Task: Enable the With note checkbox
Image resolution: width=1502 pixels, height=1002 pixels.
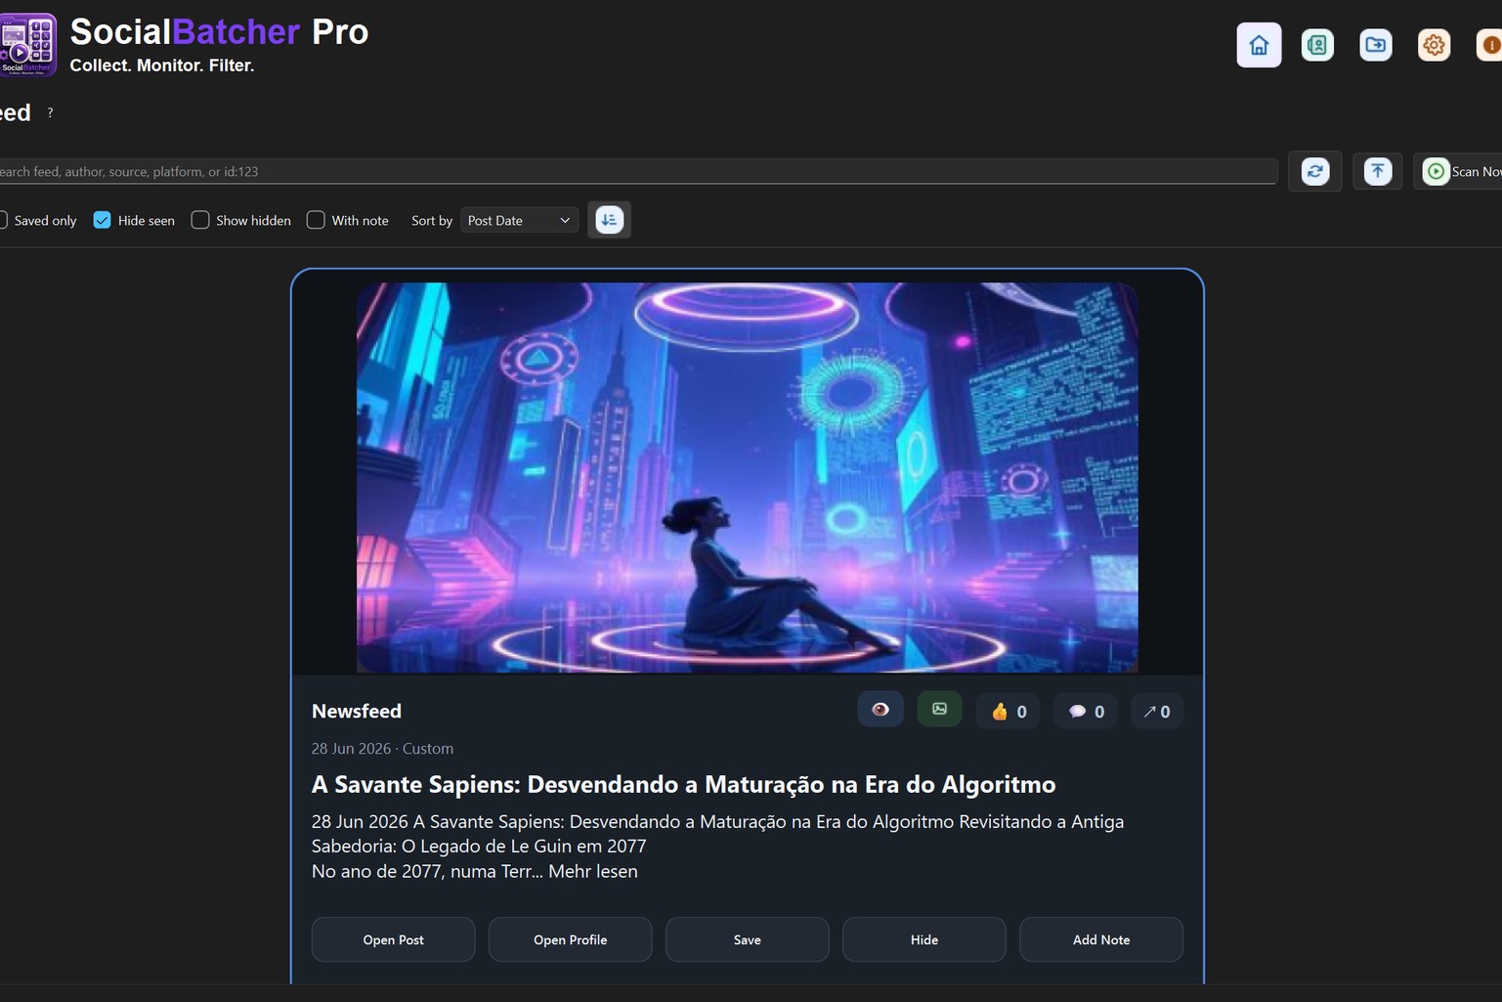Action: click(x=316, y=220)
